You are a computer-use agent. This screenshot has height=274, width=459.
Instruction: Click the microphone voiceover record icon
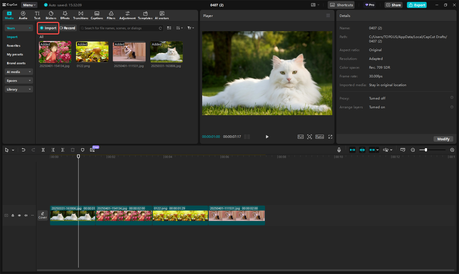339,150
